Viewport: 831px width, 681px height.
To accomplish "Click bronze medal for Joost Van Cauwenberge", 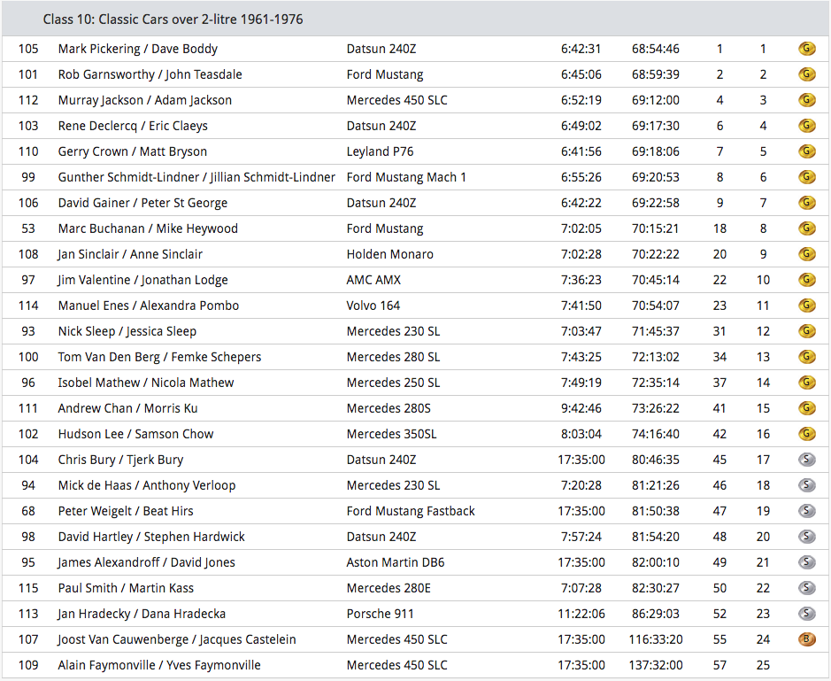I will click(806, 639).
